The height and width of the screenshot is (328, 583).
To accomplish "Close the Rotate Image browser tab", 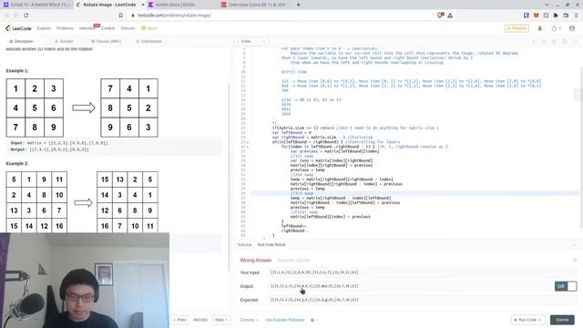I will point(143,5).
